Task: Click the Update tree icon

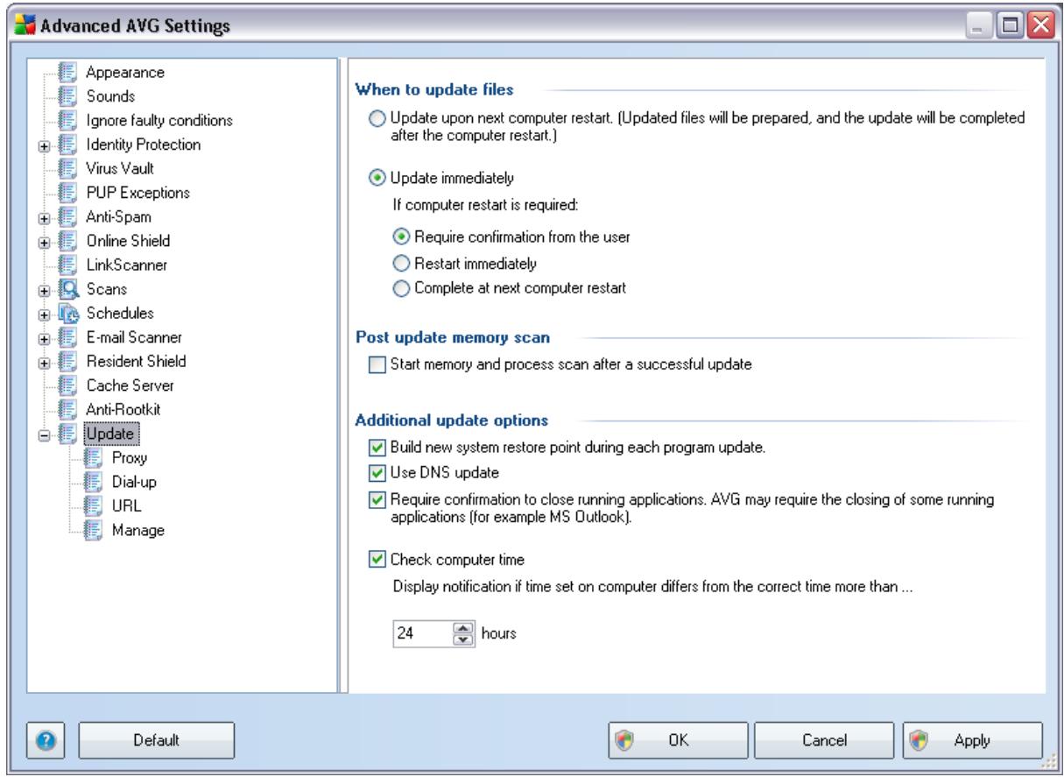Action: click(x=69, y=433)
